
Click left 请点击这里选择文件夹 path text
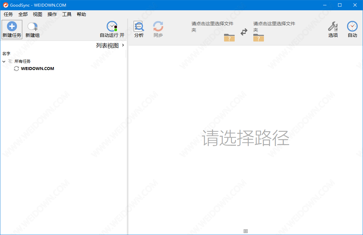pos(212,27)
